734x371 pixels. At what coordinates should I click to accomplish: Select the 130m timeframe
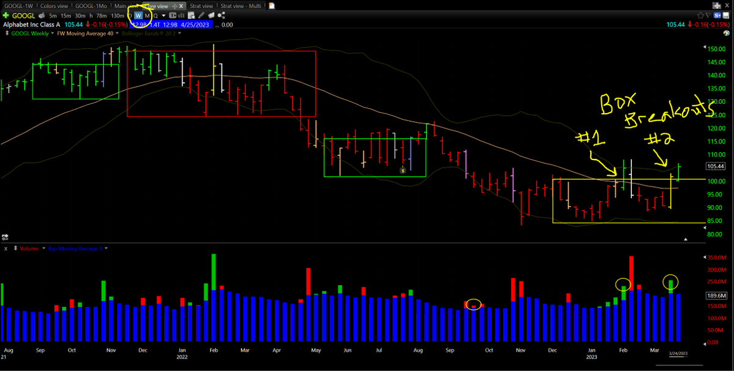tap(117, 15)
